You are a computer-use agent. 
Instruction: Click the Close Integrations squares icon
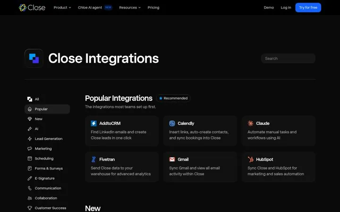point(34,58)
